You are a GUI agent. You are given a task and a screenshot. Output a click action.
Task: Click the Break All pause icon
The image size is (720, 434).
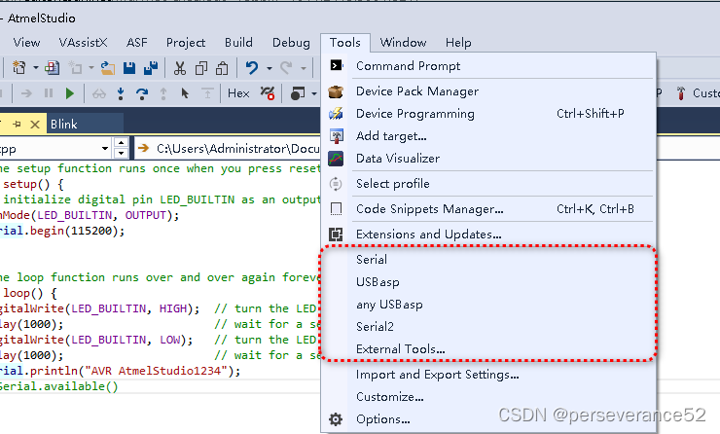click(x=49, y=93)
